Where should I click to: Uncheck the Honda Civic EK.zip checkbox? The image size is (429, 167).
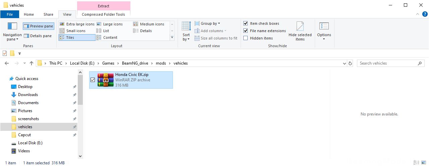93,80
